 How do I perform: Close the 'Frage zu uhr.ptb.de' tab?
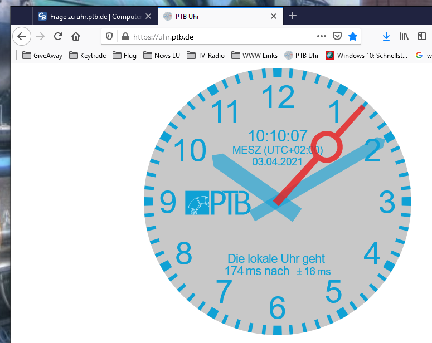tap(148, 16)
